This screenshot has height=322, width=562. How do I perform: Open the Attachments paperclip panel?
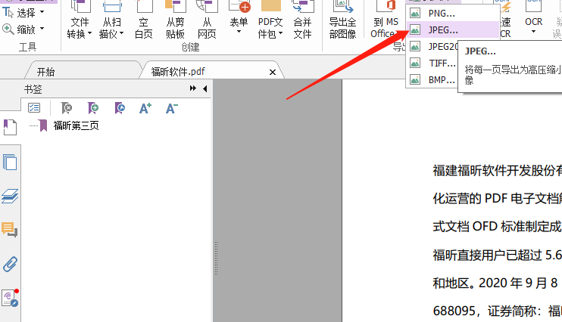[x=10, y=264]
